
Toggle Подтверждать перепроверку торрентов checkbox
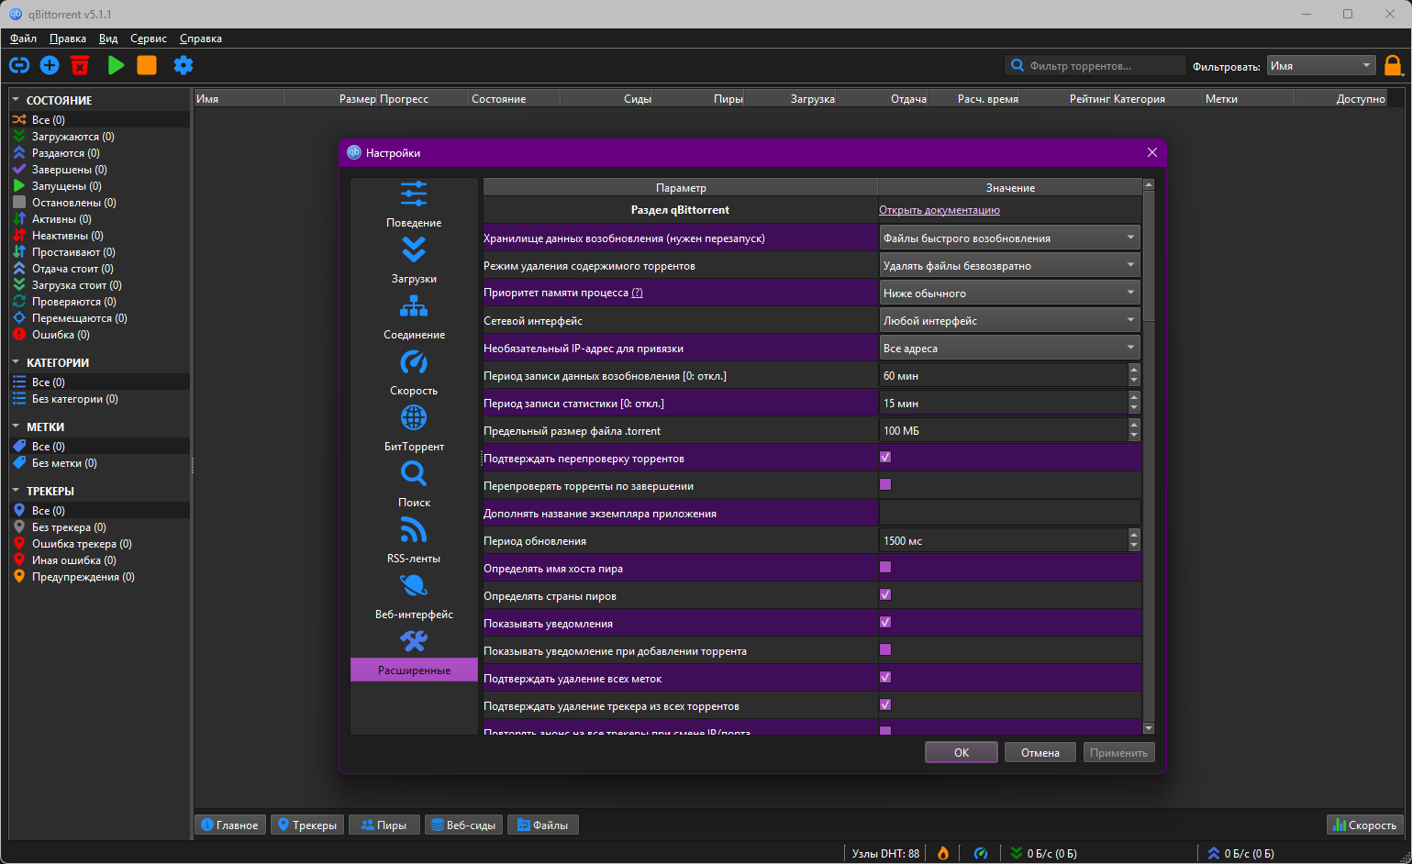click(885, 457)
